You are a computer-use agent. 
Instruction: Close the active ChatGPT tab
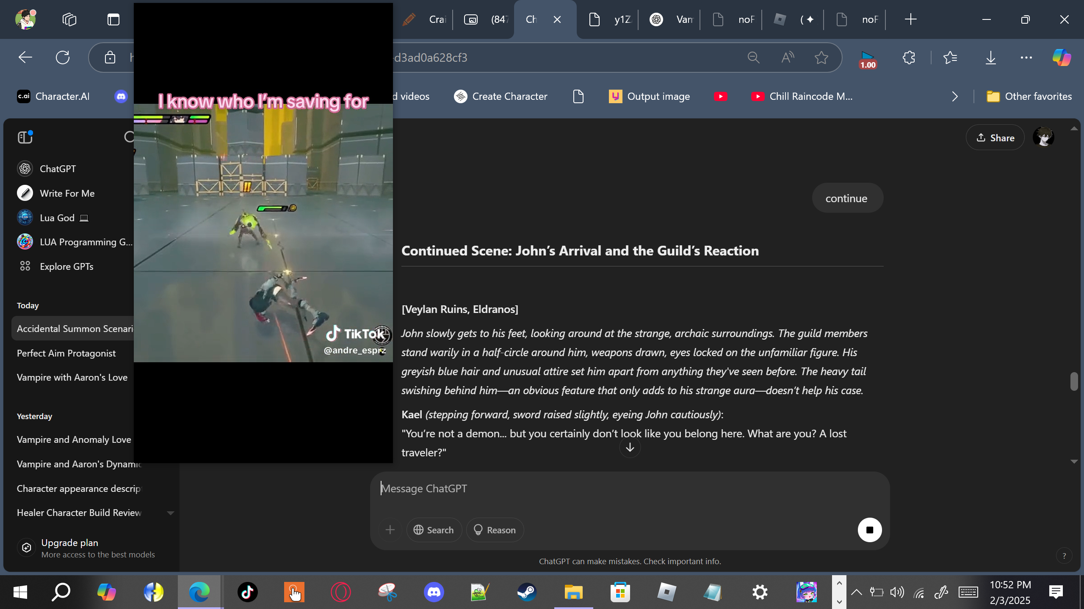click(557, 19)
